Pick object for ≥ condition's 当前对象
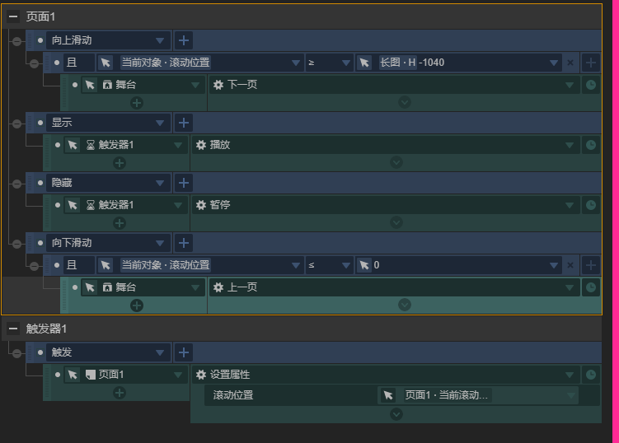Image resolution: width=619 pixels, height=443 pixels. click(106, 63)
